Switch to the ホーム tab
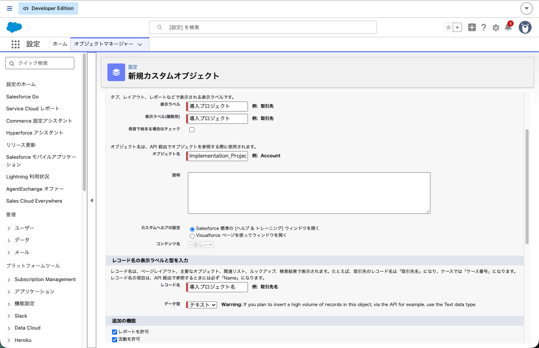The image size is (539, 348). pos(60,44)
